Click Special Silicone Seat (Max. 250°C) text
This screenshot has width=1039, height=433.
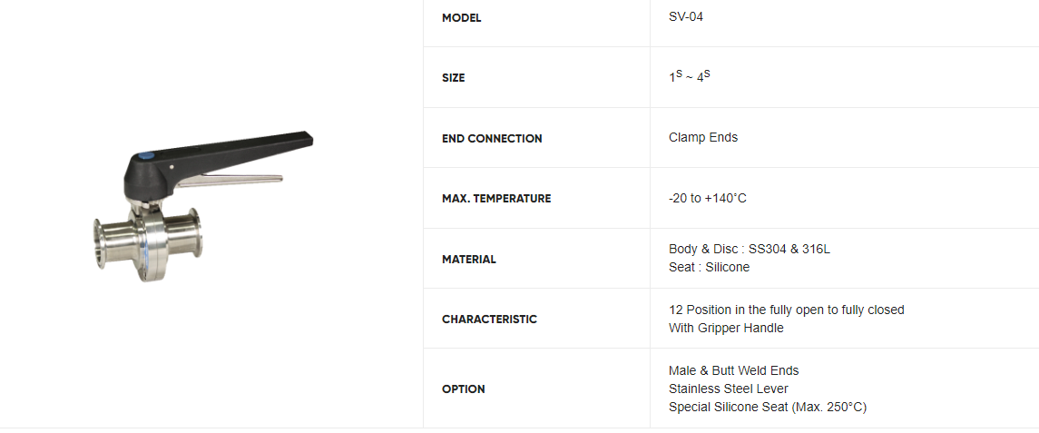768,408
